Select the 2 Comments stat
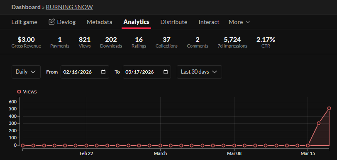The width and height of the screenshot is (337, 160). pos(198,43)
